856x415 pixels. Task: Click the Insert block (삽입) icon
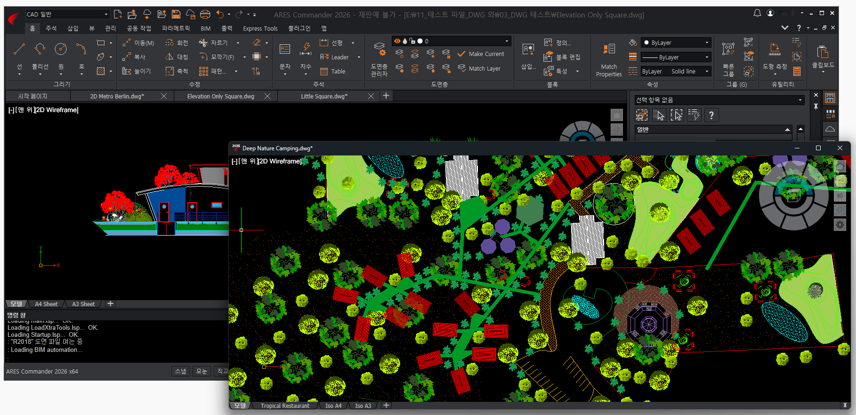[528, 49]
